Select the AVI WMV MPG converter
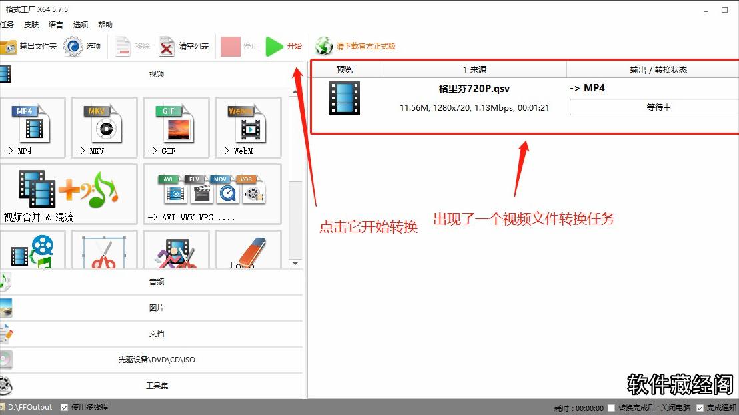The height and width of the screenshot is (415, 739). (211, 193)
